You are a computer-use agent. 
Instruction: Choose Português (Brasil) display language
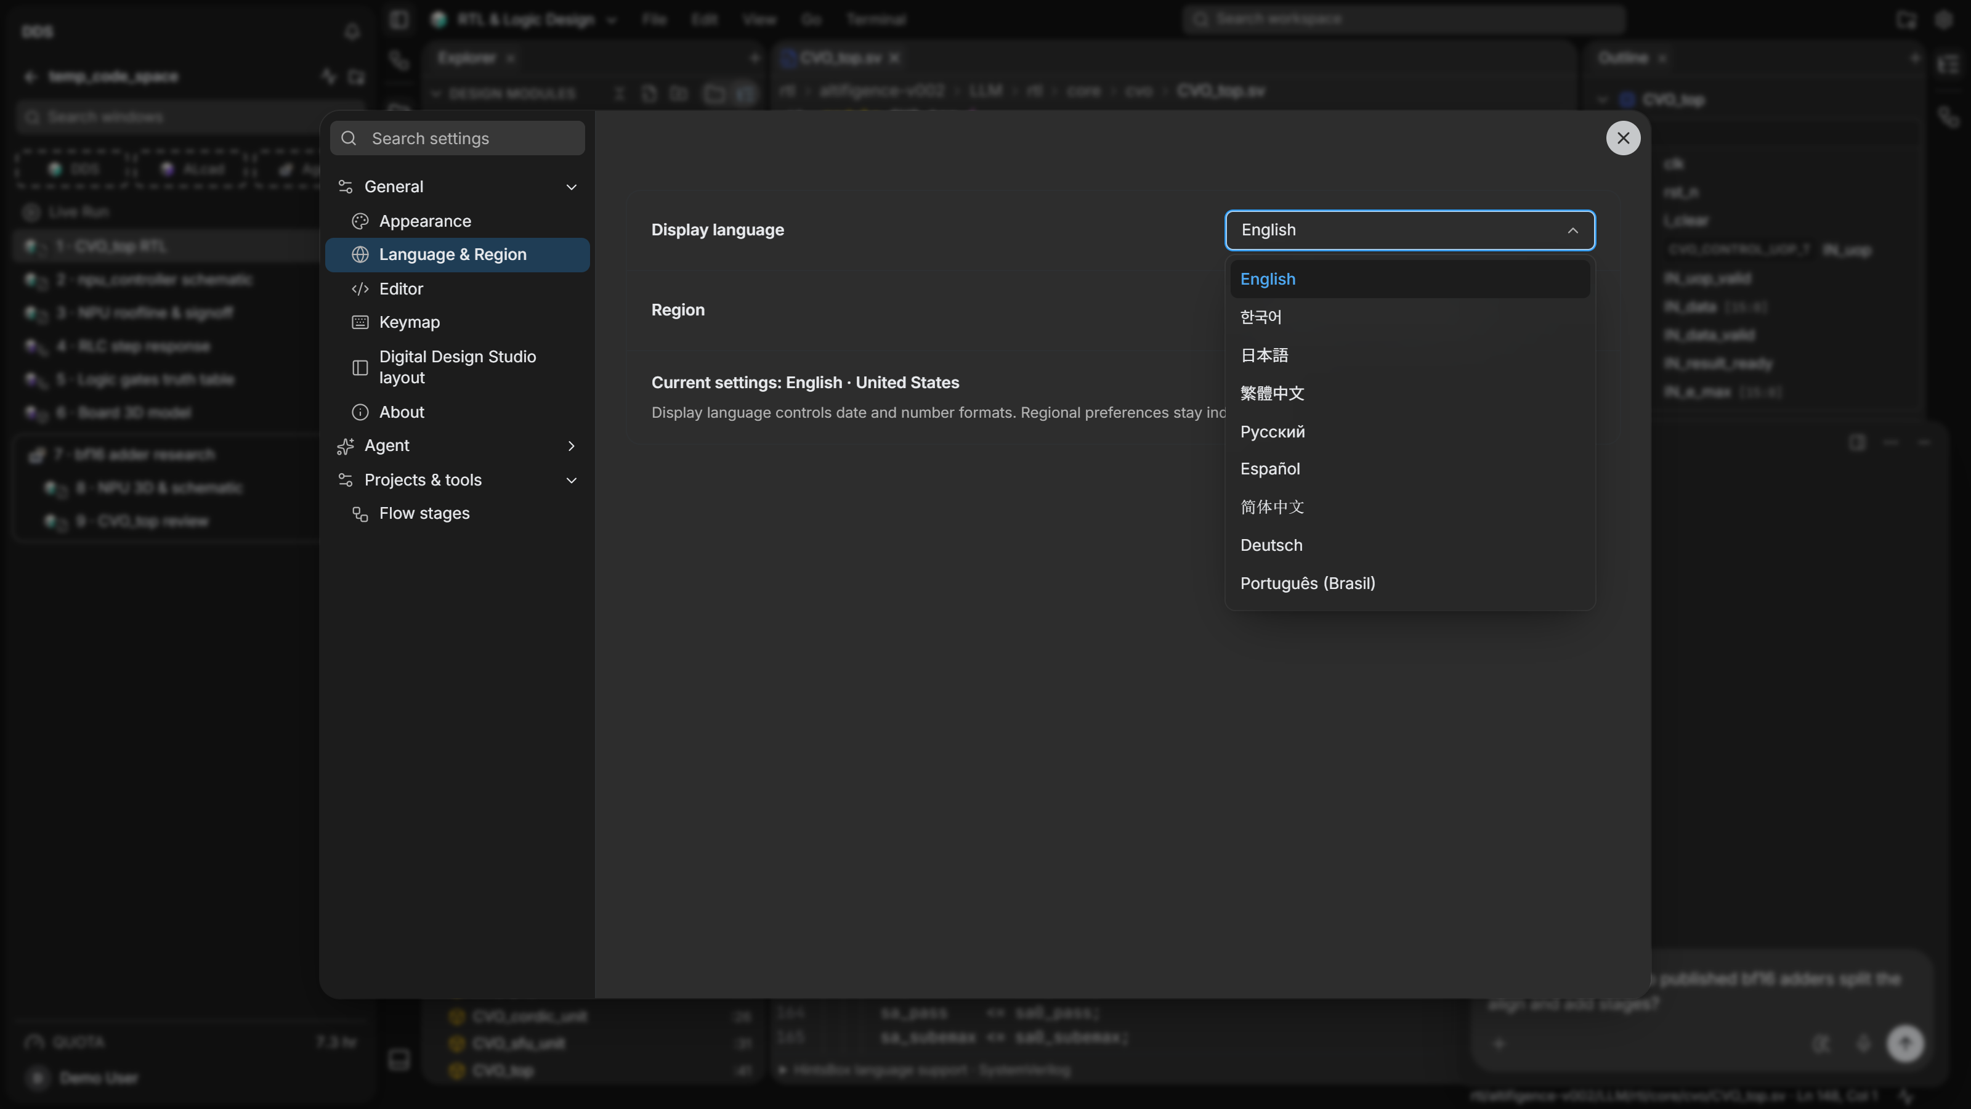[x=1409, y=583]
